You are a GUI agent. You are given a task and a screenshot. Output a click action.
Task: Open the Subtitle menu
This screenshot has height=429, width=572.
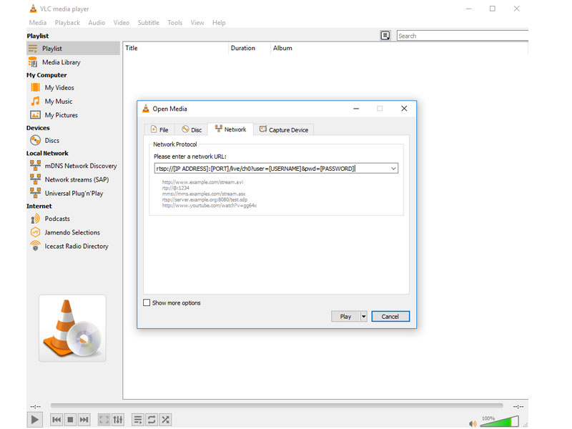pyautogui.click(x=148, y=23)
